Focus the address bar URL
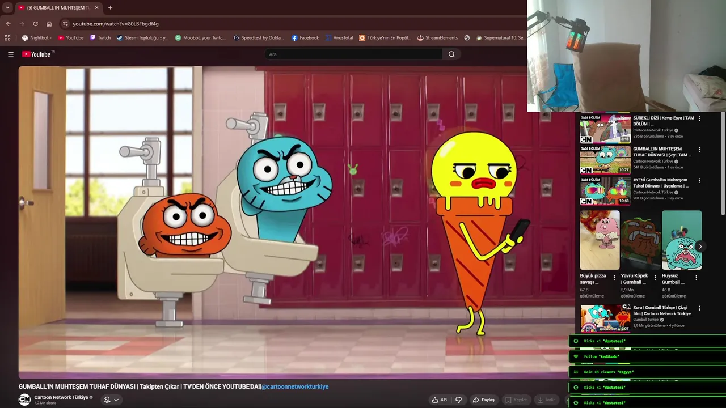Image resolution: width=726 pixels, height=408 pixels. pyautogui.click(x=116, y=24)
